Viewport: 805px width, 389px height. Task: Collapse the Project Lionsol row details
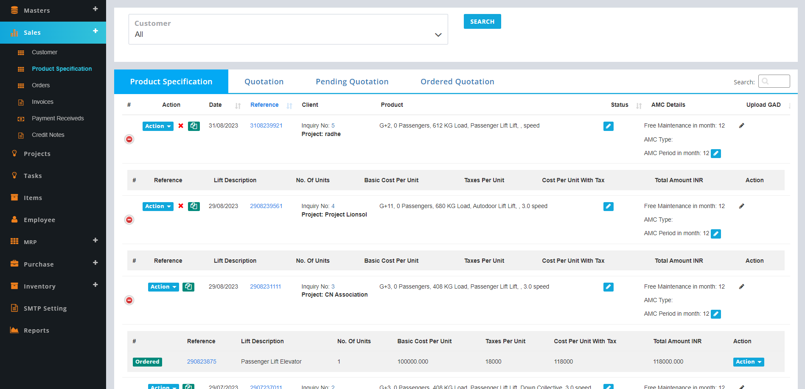(129, 220)
